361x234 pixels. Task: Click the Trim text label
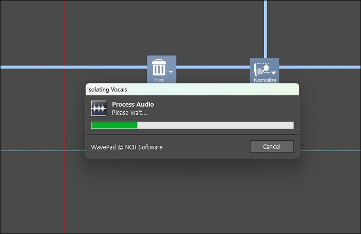(x=159, y=80)
